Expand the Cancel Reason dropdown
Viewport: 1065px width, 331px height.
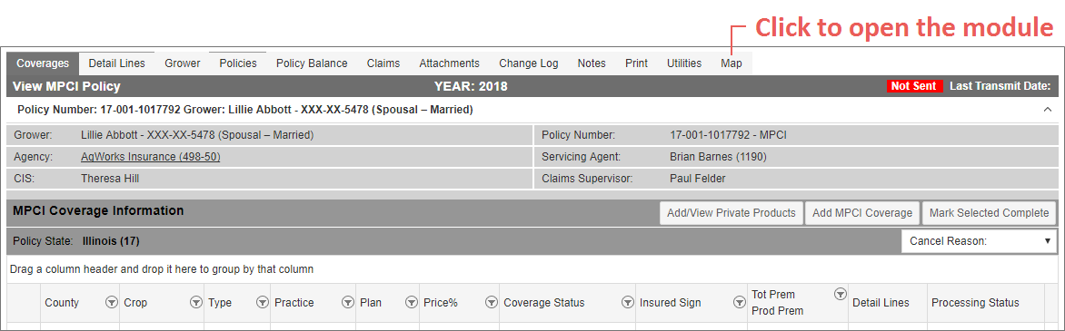coord(979,241)
